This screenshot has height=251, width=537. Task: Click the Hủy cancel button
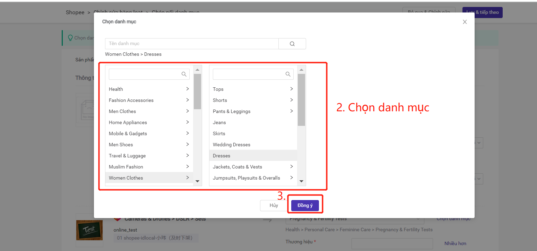(274, 205)
